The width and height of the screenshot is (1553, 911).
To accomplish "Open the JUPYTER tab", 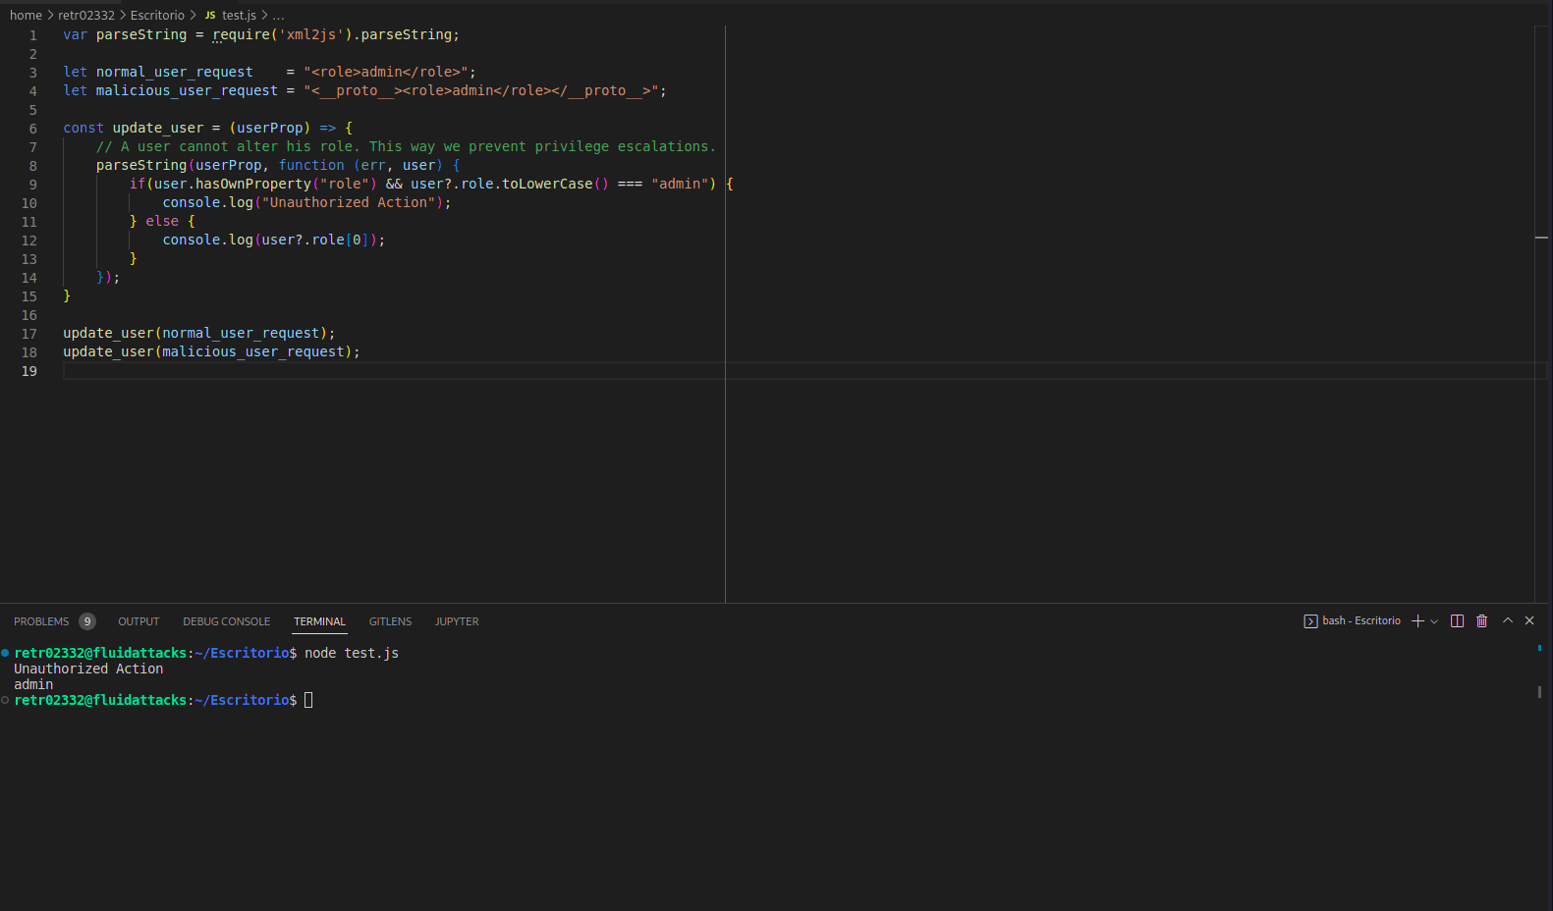I will pyautogui.click(x=457, y=621).
